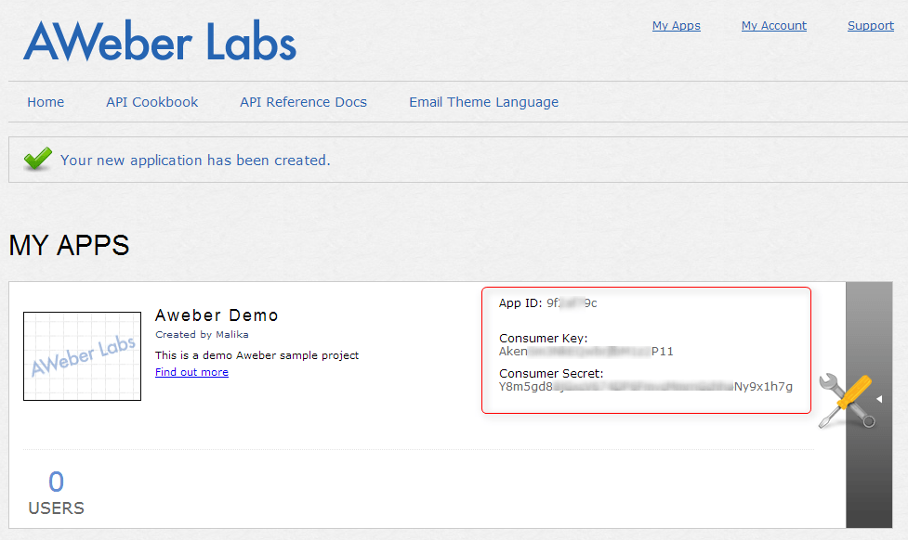This screenshot has height=540, width=908.
Task: Click the Aweber Demo app title
Action: 217,315
